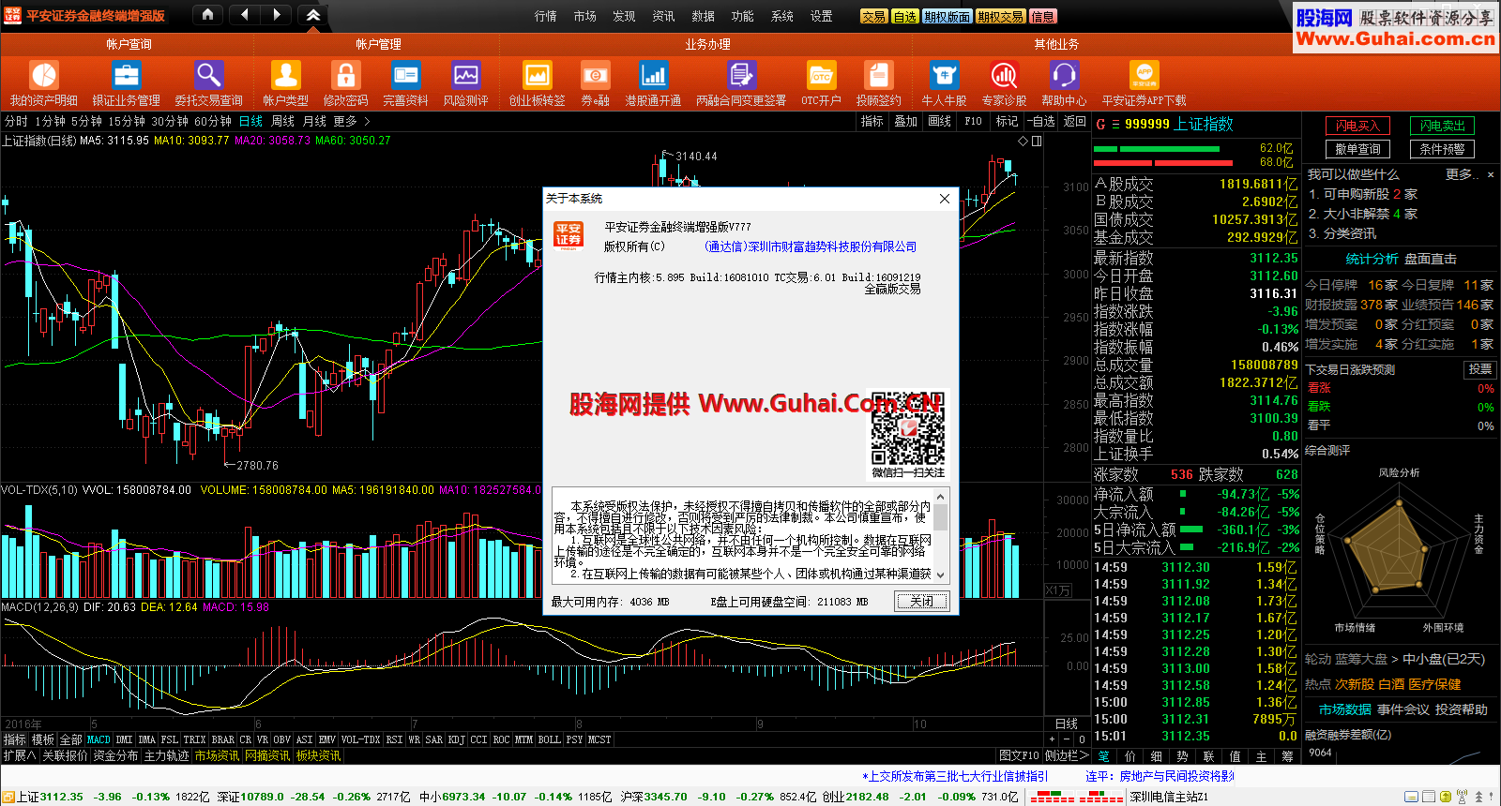Viewport: 1501px width, 806px height.
Task: Open 两融合同变更签署 document icon
Action: click(741, 75)
